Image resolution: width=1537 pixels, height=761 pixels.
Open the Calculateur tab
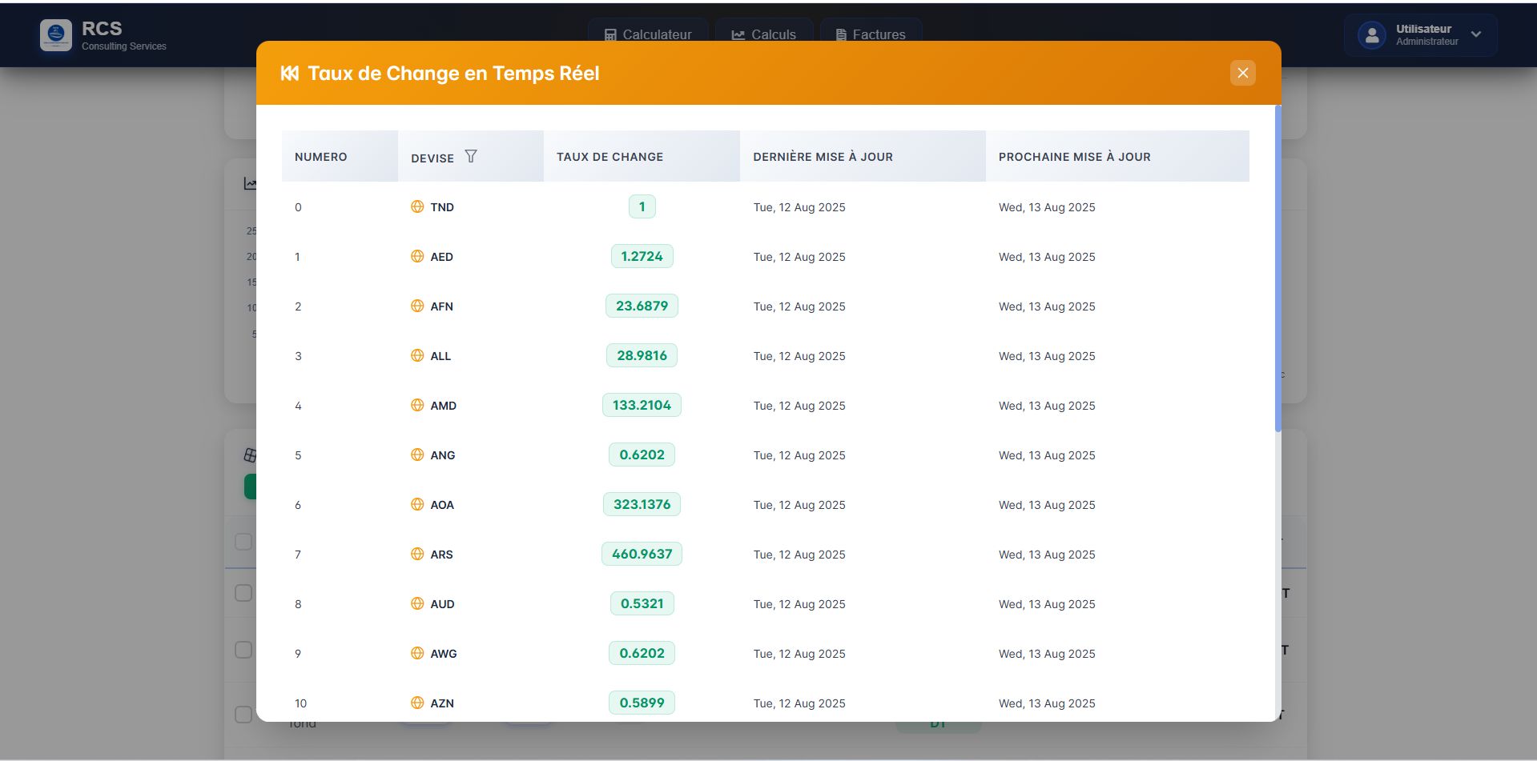pos(648,34)
